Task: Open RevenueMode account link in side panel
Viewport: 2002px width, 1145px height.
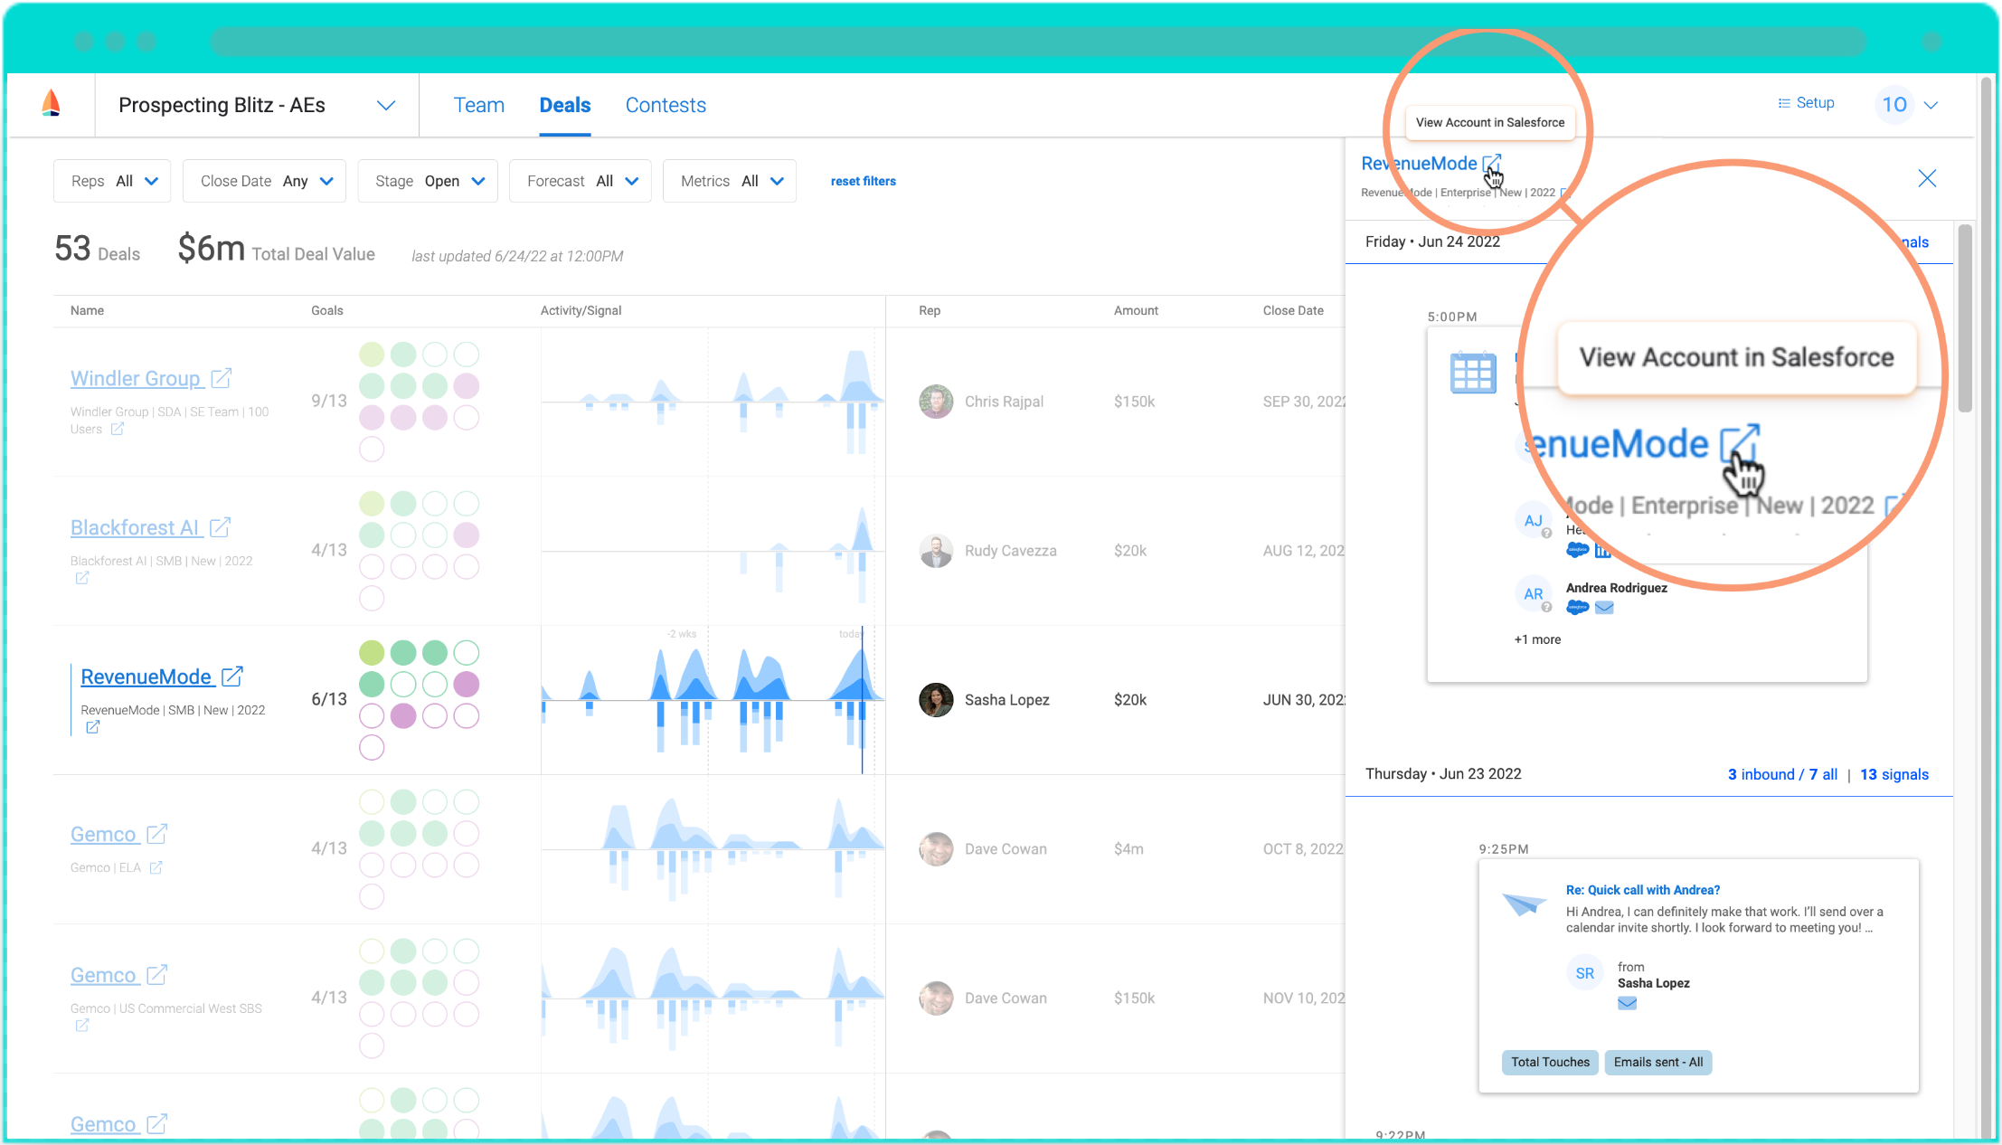Action: (1419, 164)
